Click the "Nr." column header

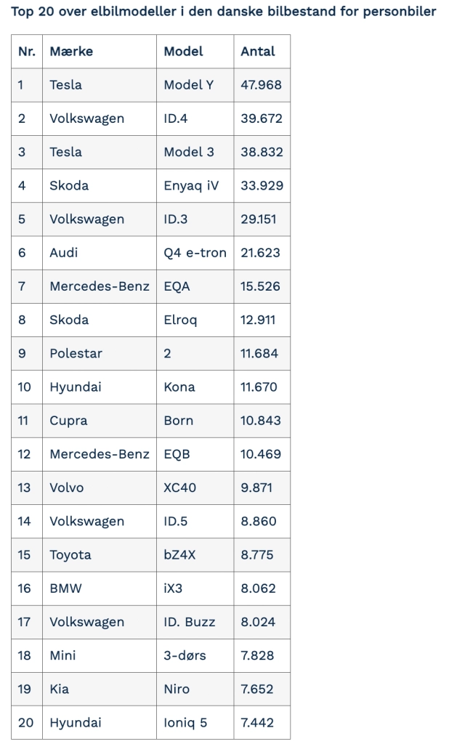[x=26, y=52]
